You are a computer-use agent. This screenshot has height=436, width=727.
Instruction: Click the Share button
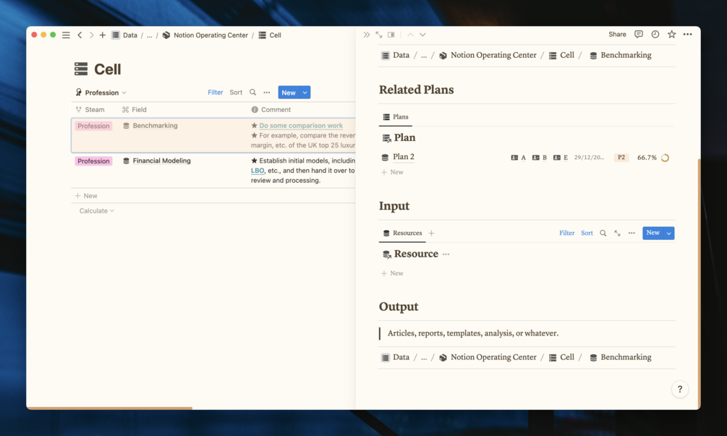pos(617,34)
